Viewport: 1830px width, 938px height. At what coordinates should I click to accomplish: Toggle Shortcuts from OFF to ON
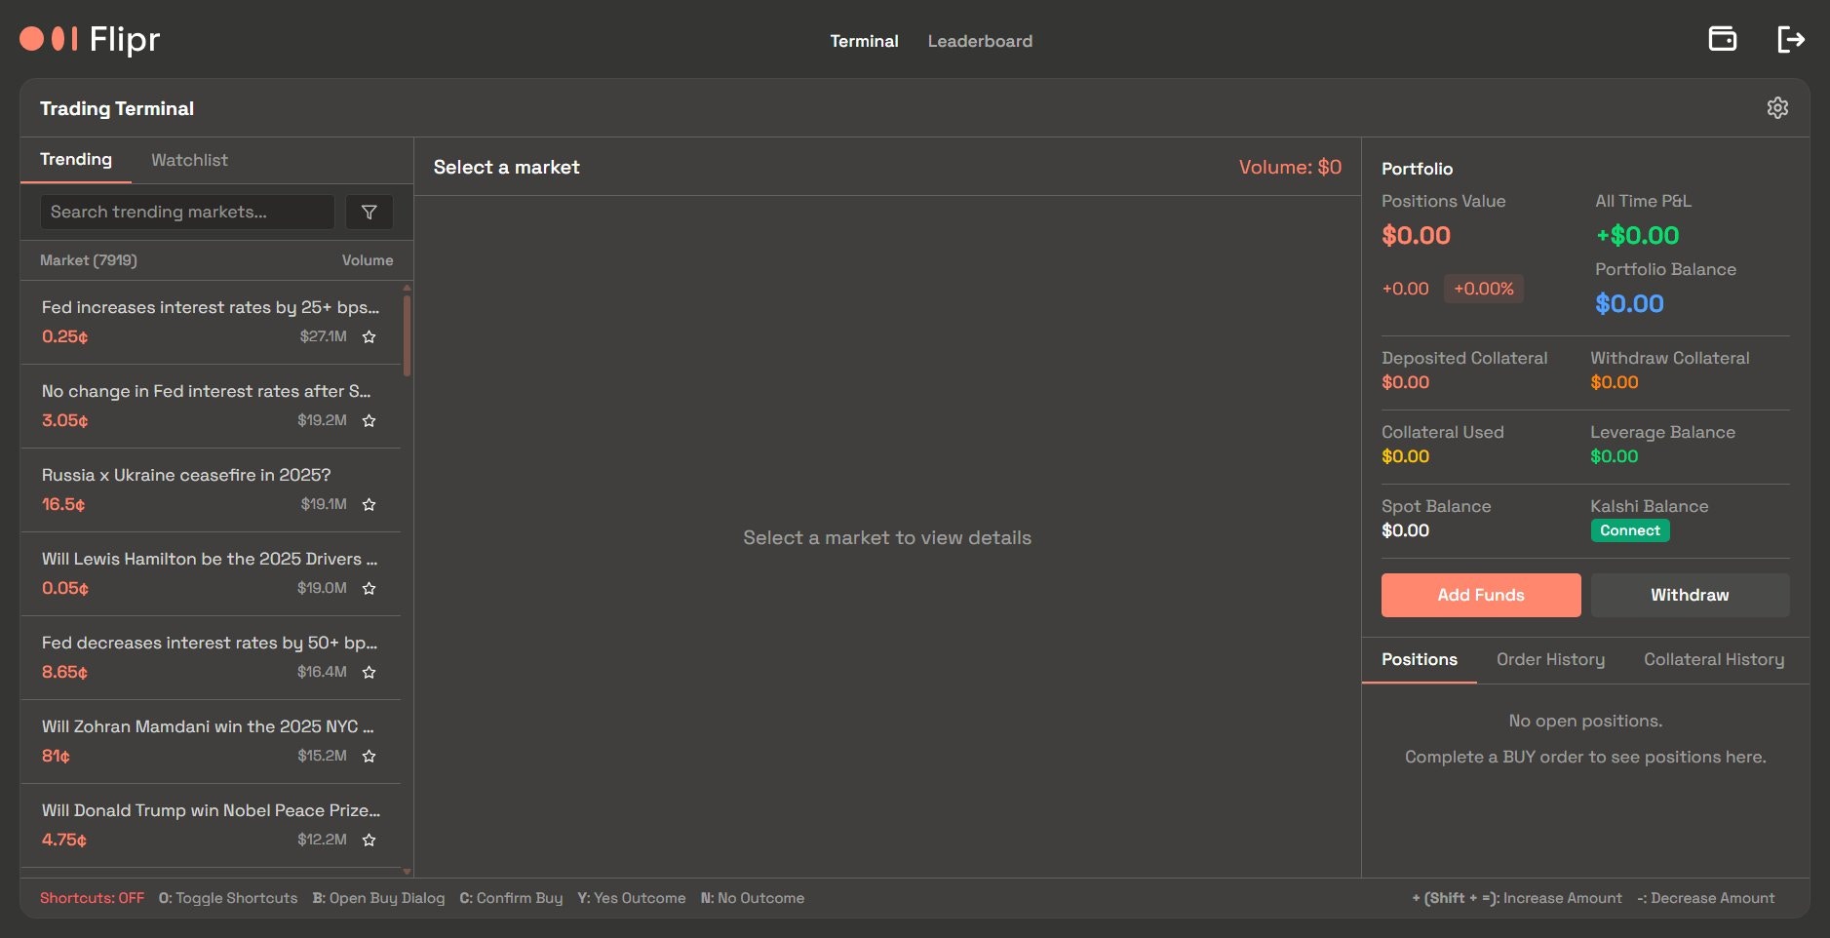click(93, 897)
